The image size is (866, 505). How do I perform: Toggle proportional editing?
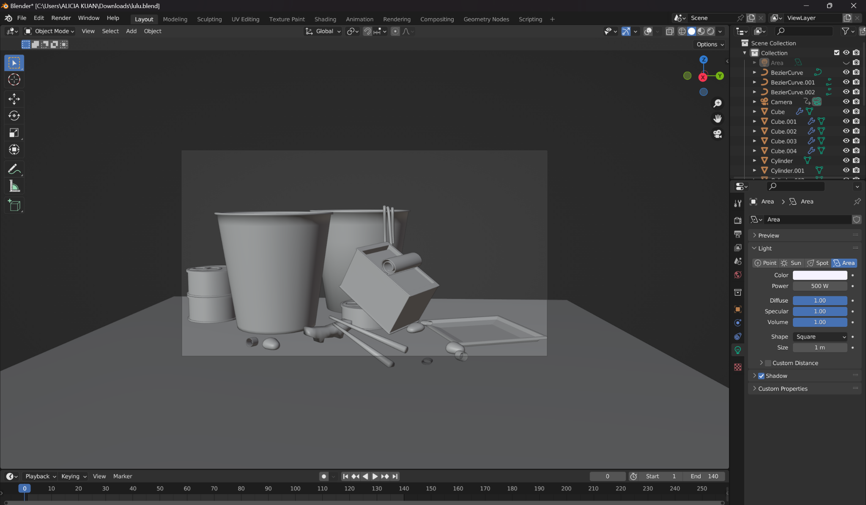click(395, 31)
